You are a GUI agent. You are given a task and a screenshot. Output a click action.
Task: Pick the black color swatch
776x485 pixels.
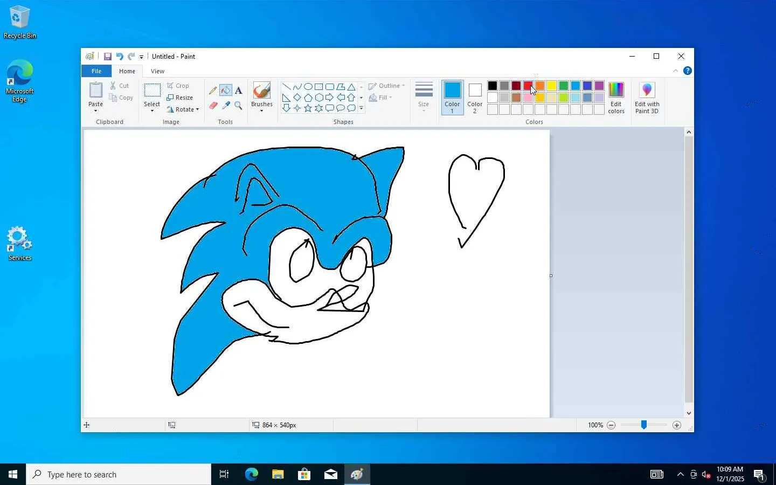click(493, 86)
